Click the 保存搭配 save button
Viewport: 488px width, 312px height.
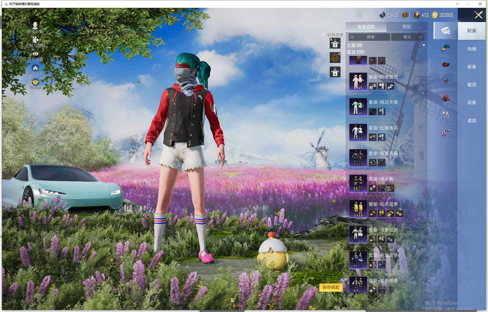click(331, 287)
